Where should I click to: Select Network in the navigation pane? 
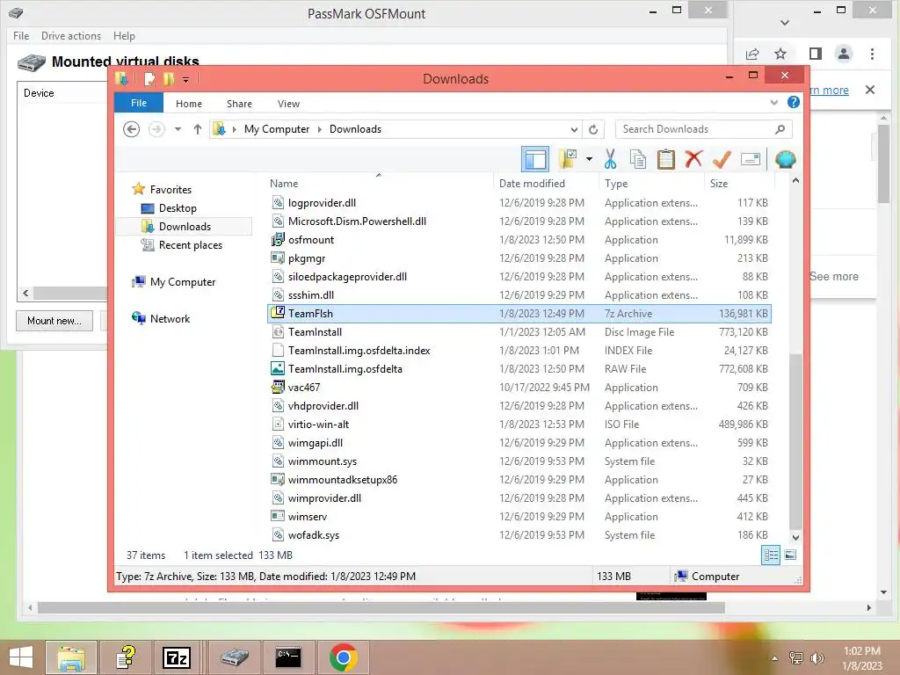pyautogui.click(x=170, y=318)
